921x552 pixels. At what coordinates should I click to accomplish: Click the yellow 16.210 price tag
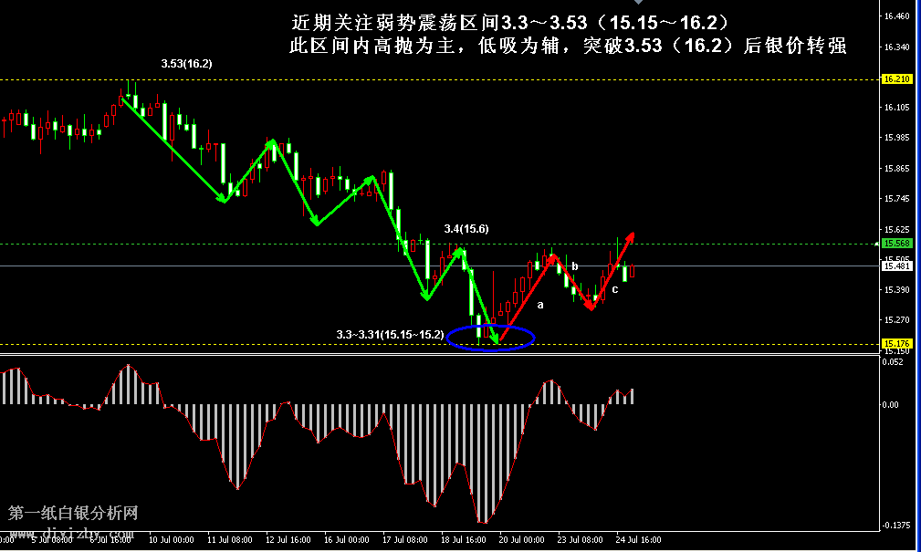coord(896,79)
